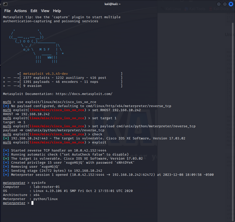Click the 'use exploit/linux/misc/cisco_ios_xe_rce' command
Screen dimensions: 235x222
[x=57, y=102]
